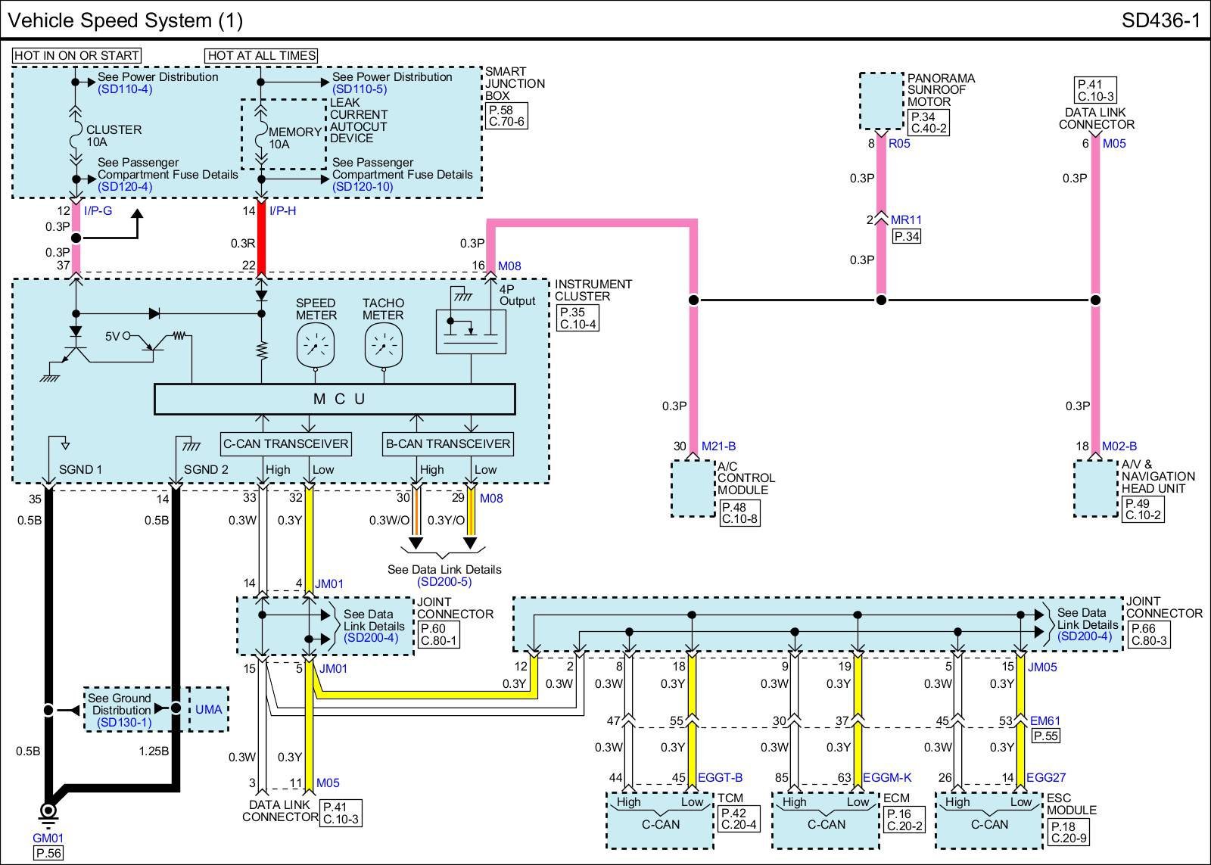The image size is (1211, 865).
Task: Click the HOT AT ALL TIMES label
Action: [x=261, y=55]
